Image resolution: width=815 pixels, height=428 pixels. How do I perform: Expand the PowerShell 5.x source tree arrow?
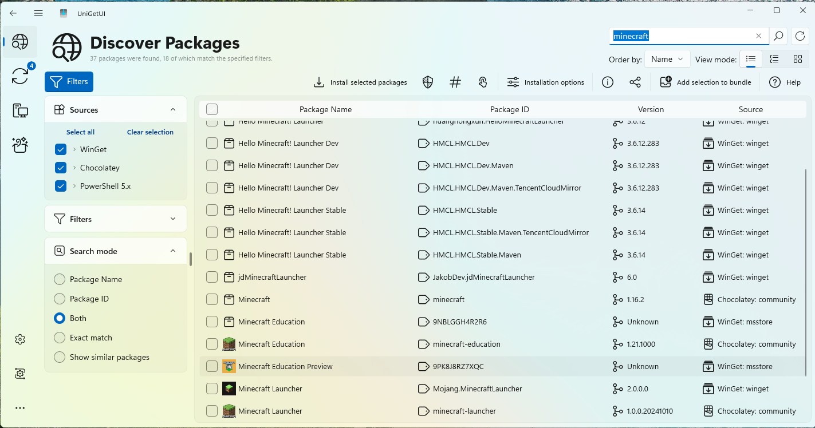74,186
